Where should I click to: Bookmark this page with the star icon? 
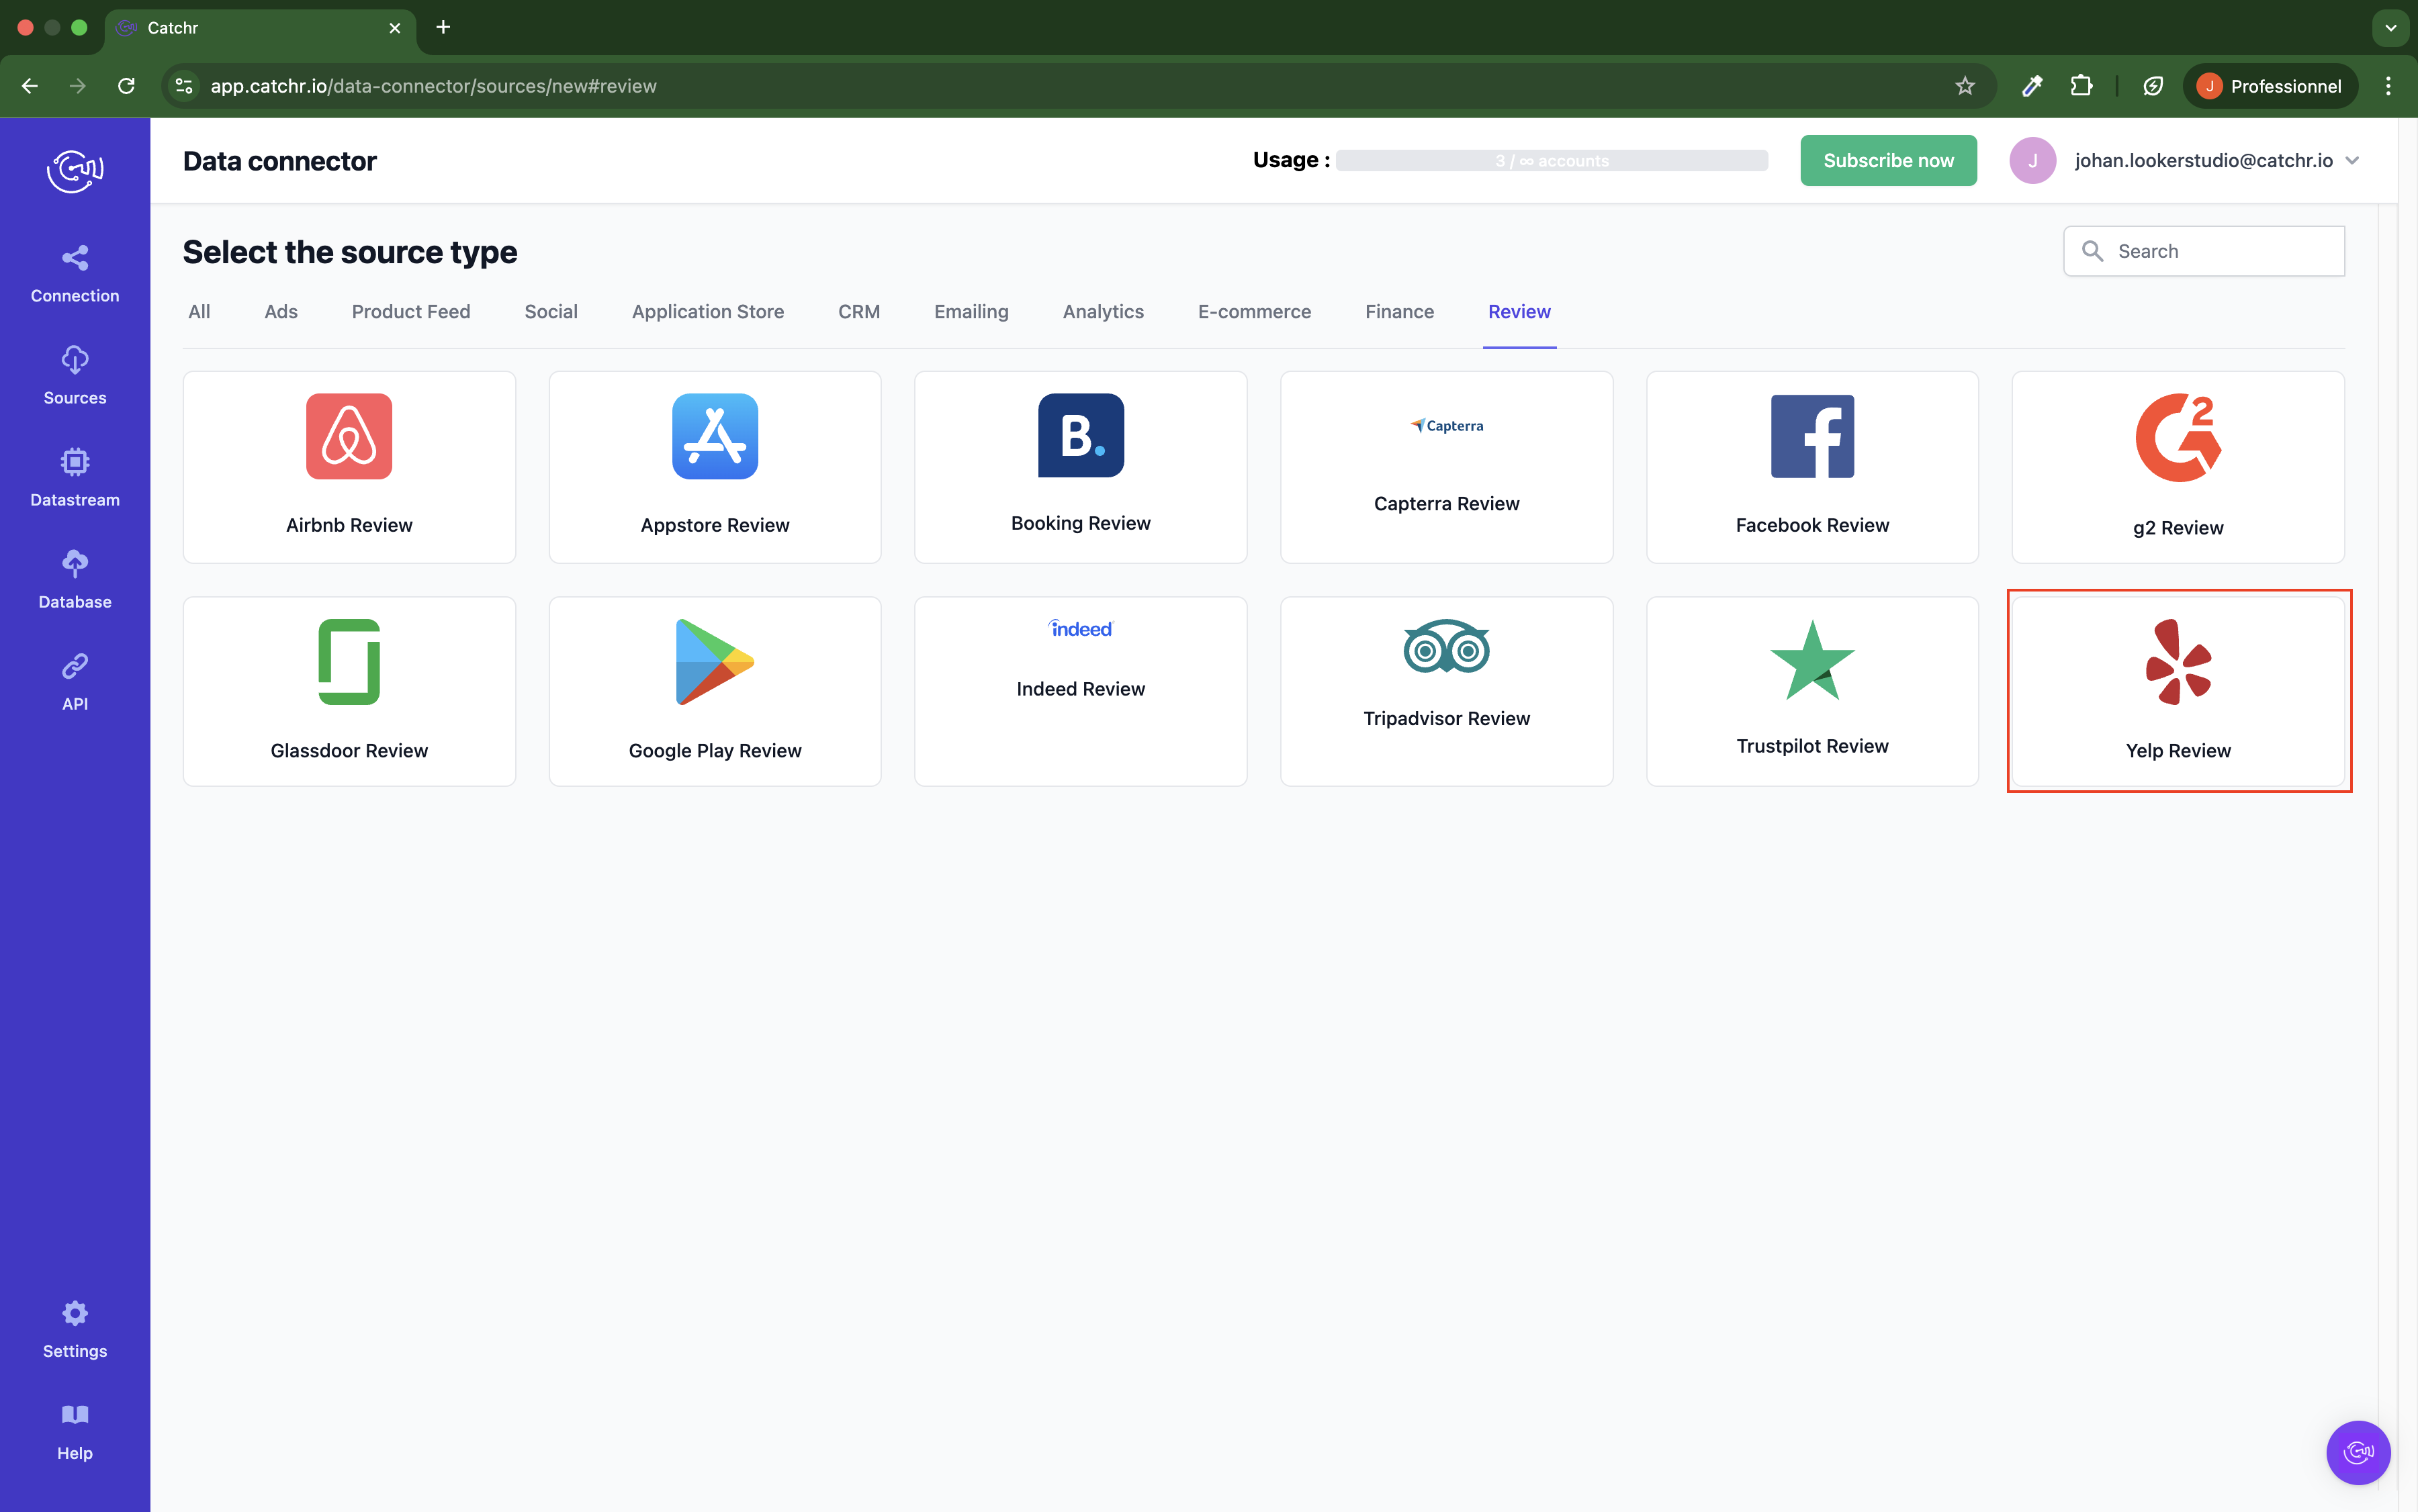tap(1964, 86)
